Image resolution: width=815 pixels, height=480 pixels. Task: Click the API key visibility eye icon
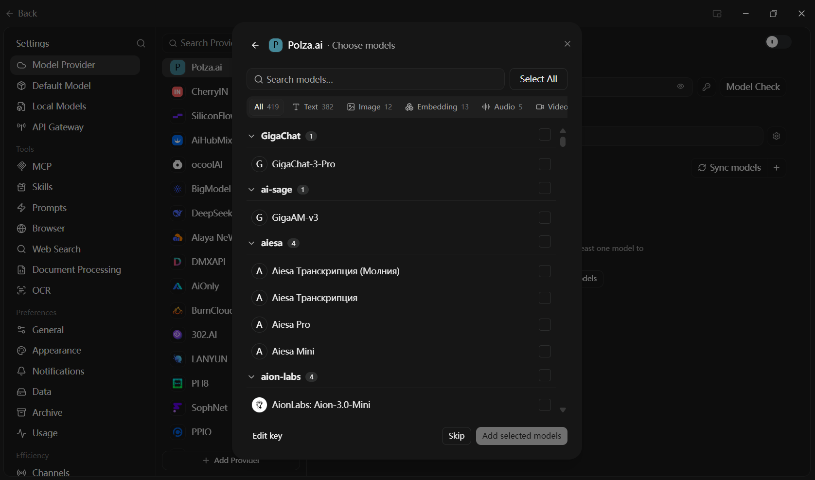click(680, 87)
